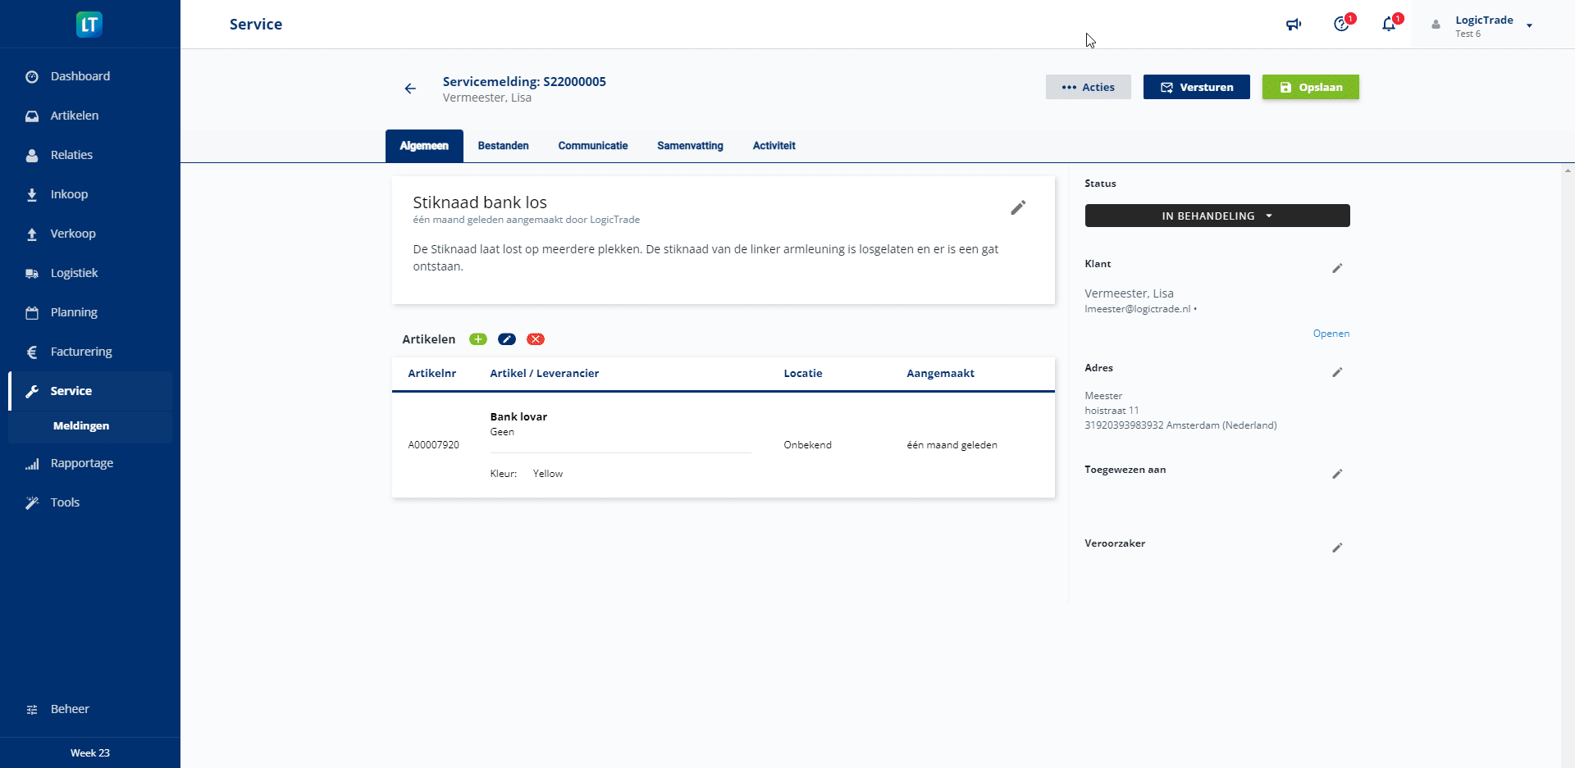Open the announcements megaphone icon

pos(1294,25)
